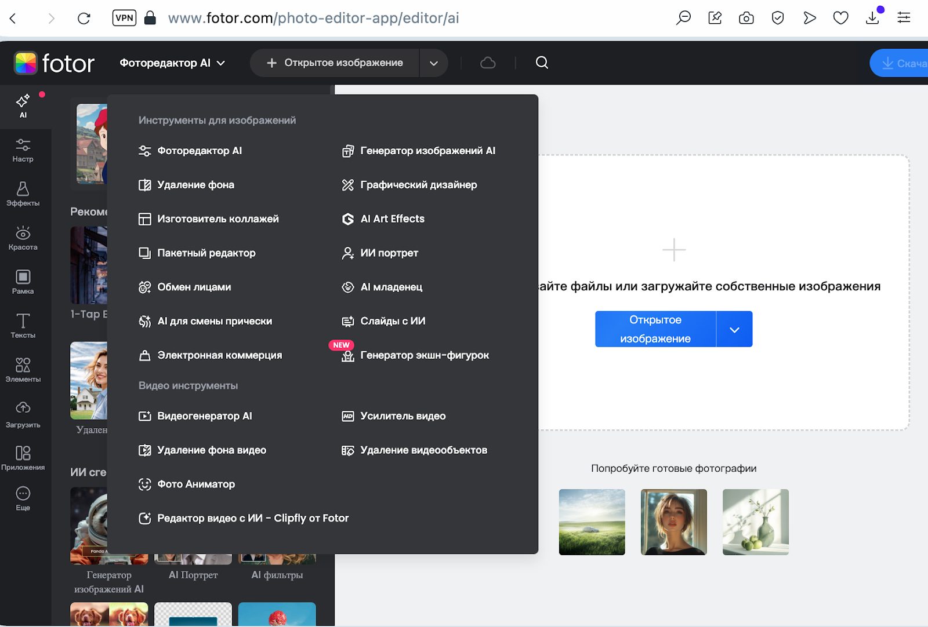Image resolution: width=928 pixels, height=627 pixels.
Task: Choose the landscape field sample photo
Action: click(592, 522)
